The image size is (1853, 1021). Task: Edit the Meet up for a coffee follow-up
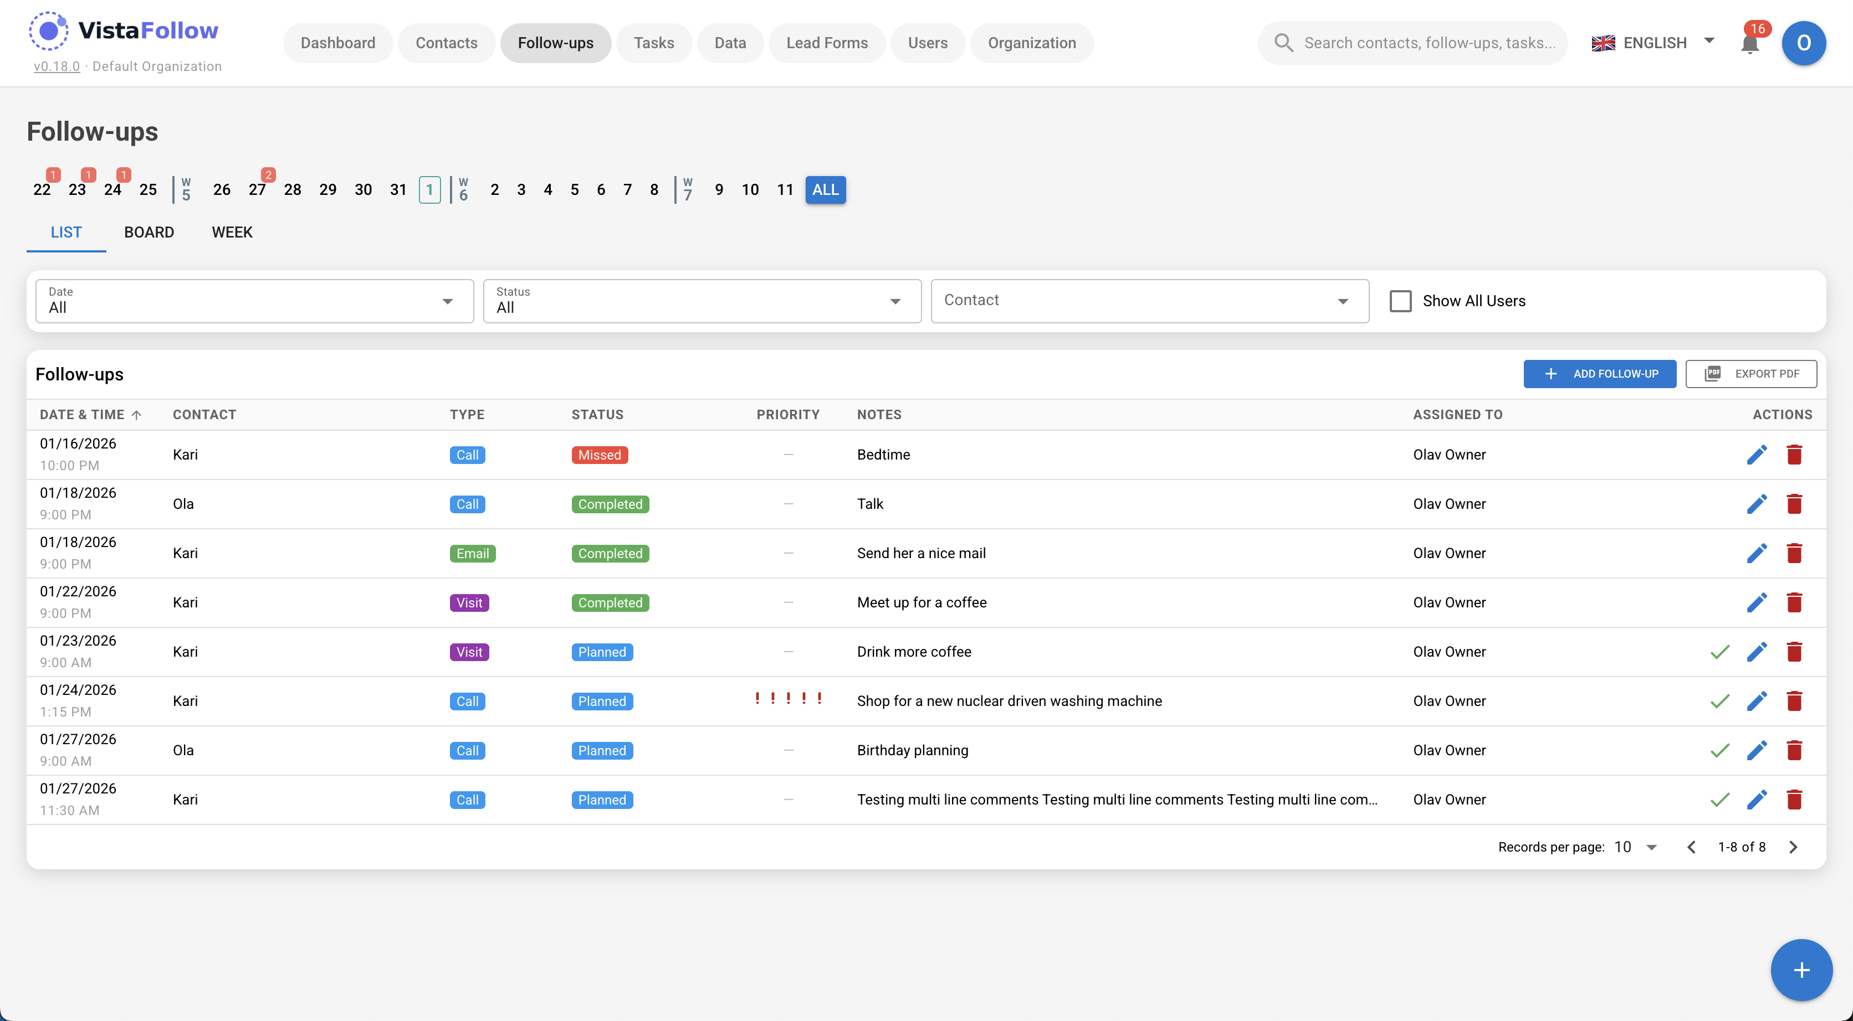tap(1756, 602)
